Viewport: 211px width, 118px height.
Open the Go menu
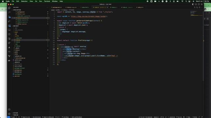pyautogui.click(x=36, y=1)
